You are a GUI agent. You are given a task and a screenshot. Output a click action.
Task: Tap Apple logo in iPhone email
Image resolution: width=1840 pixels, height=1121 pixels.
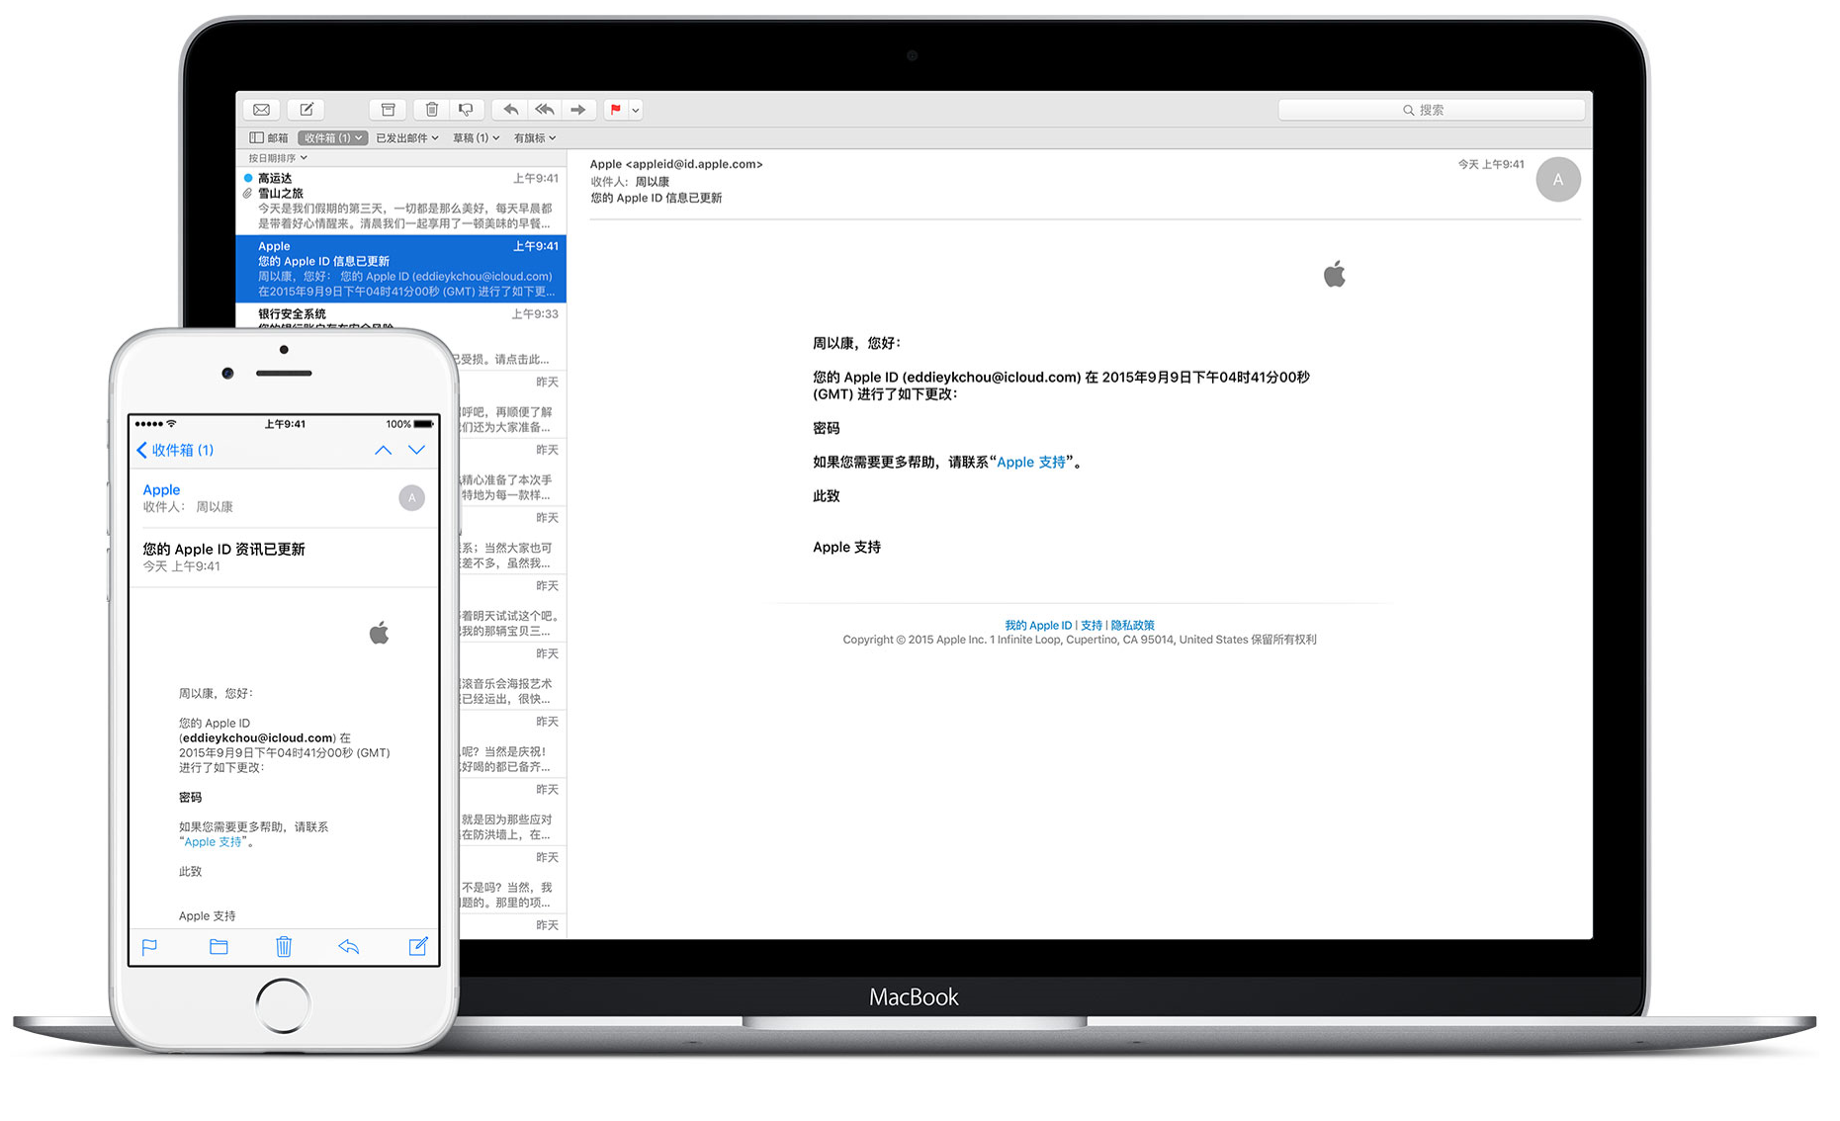(x=380, y=633)
